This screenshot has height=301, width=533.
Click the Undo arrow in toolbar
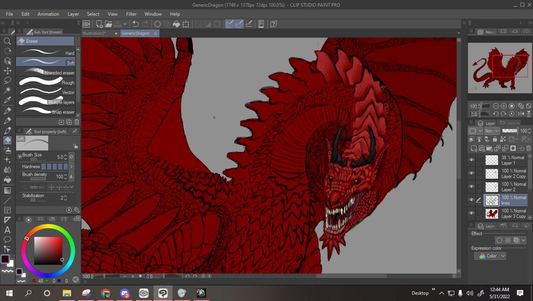point(136,24)
